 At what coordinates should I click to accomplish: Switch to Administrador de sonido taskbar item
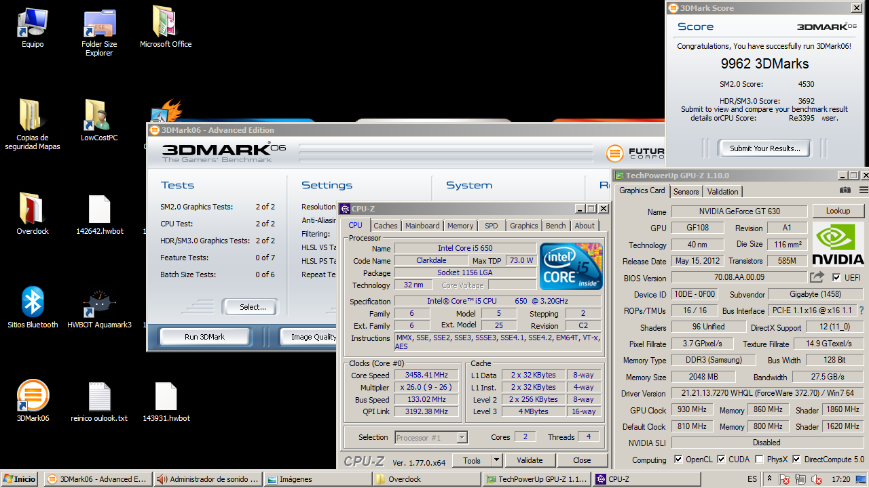[x=206, y=479]
